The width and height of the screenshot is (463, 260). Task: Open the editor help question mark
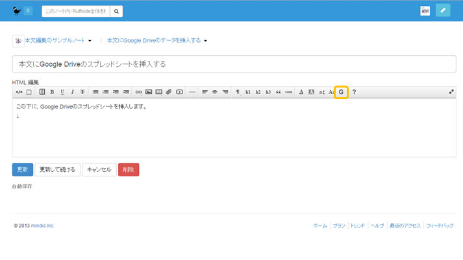coord(354,92)
